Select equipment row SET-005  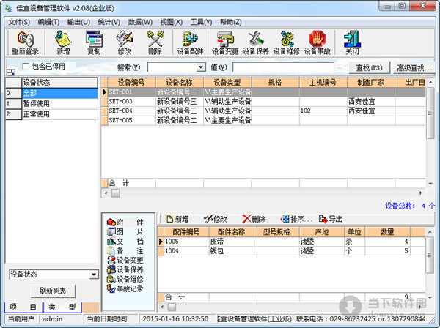[263, 121]
